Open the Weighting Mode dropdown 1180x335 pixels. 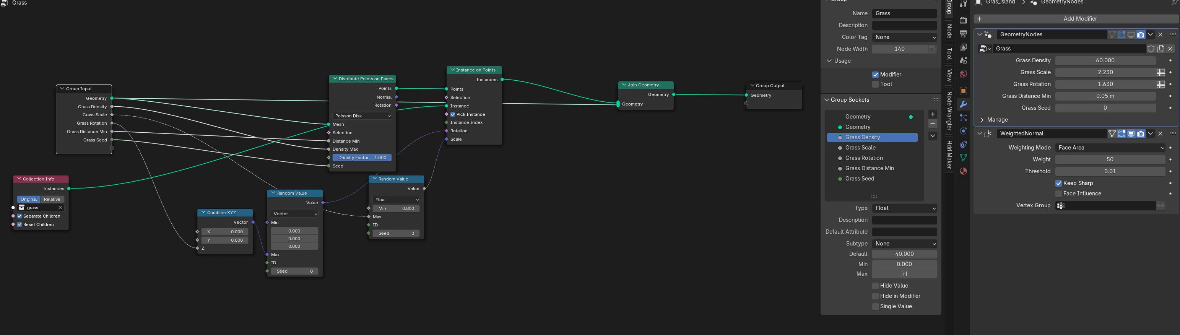point(1110,148)
